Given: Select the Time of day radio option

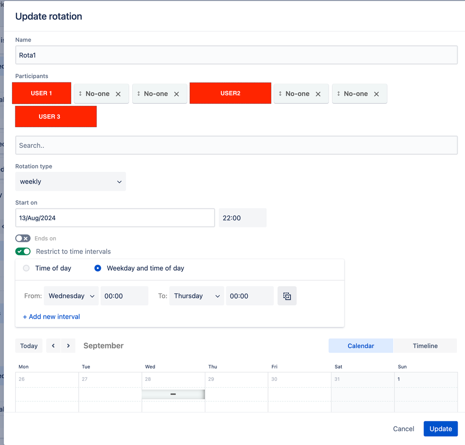Looking at the screenshot, I should click(26, 268).
